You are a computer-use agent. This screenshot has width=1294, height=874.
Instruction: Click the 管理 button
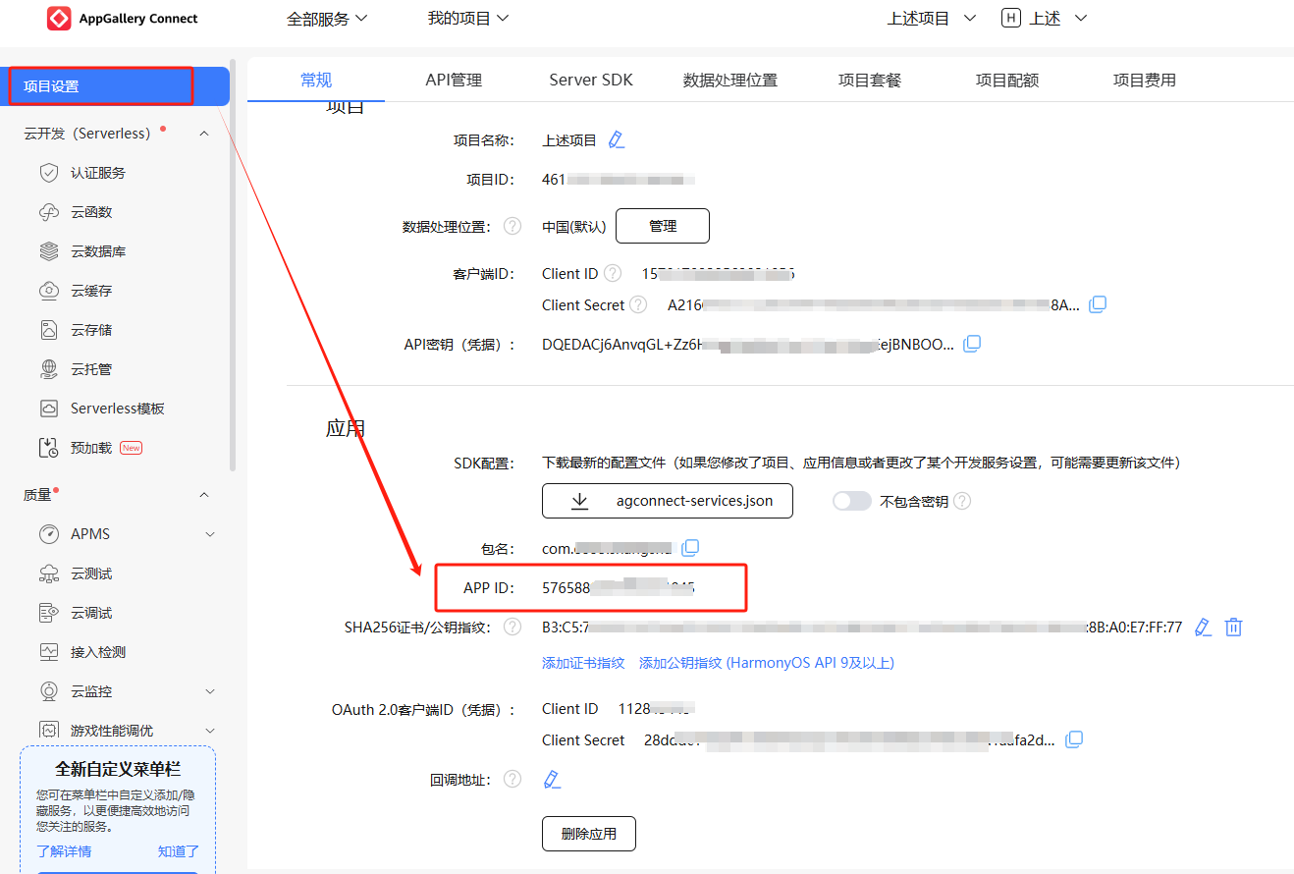[663, 226]
